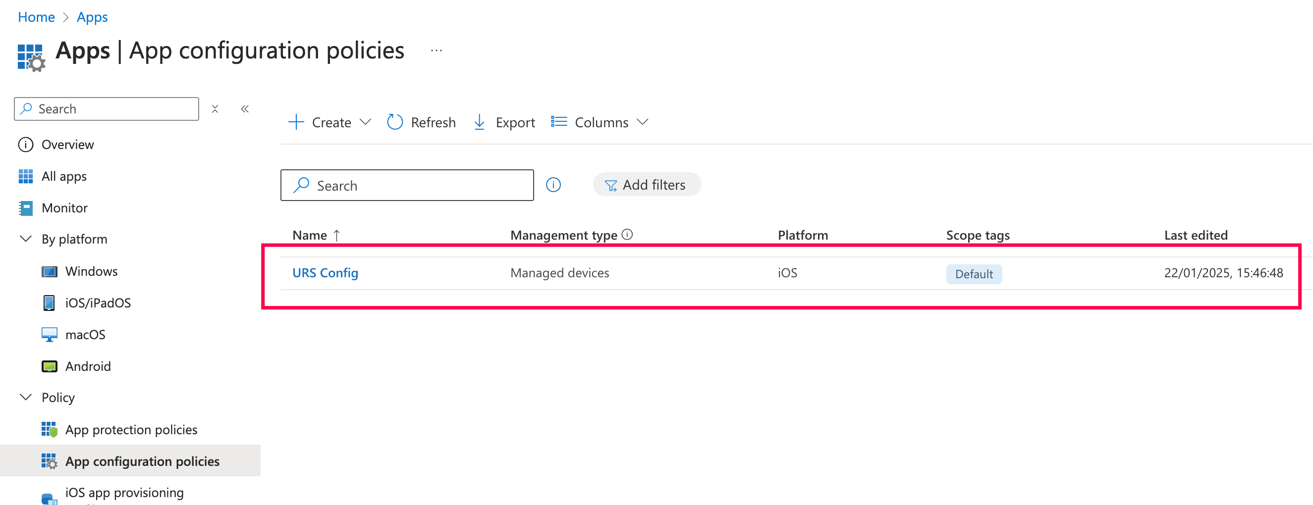The height and width of the screenshot is (505, 1313).
Task: Collapse the Policy section
Action: pyautogui.click(x=25, y=398)
